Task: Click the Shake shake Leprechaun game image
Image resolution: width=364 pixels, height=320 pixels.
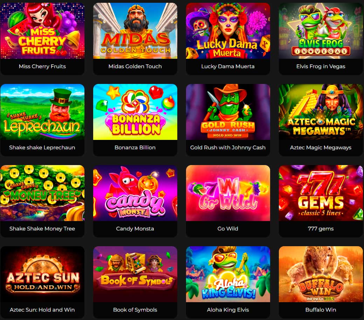Action: point(42,112)
